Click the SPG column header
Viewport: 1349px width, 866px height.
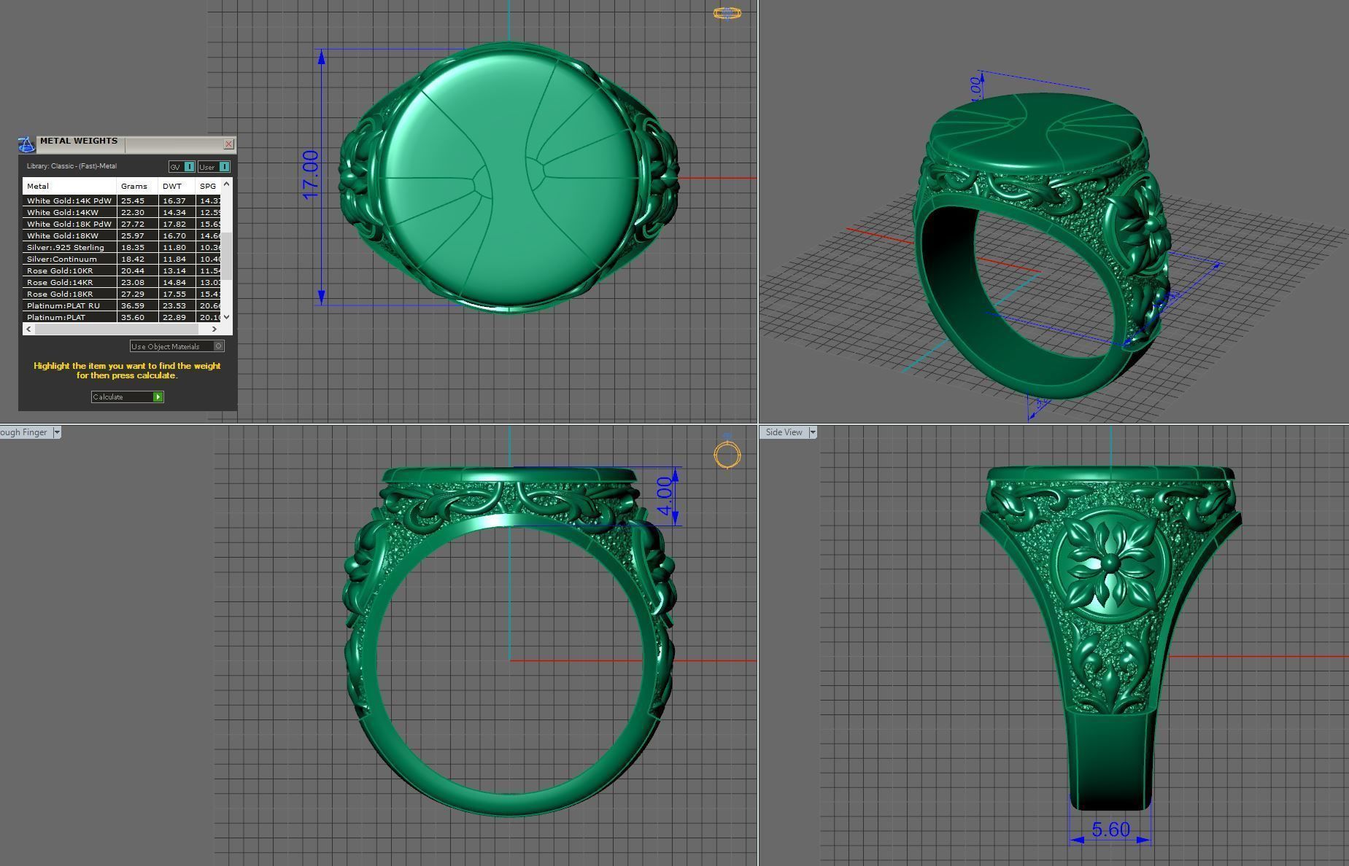click(208, 186)
